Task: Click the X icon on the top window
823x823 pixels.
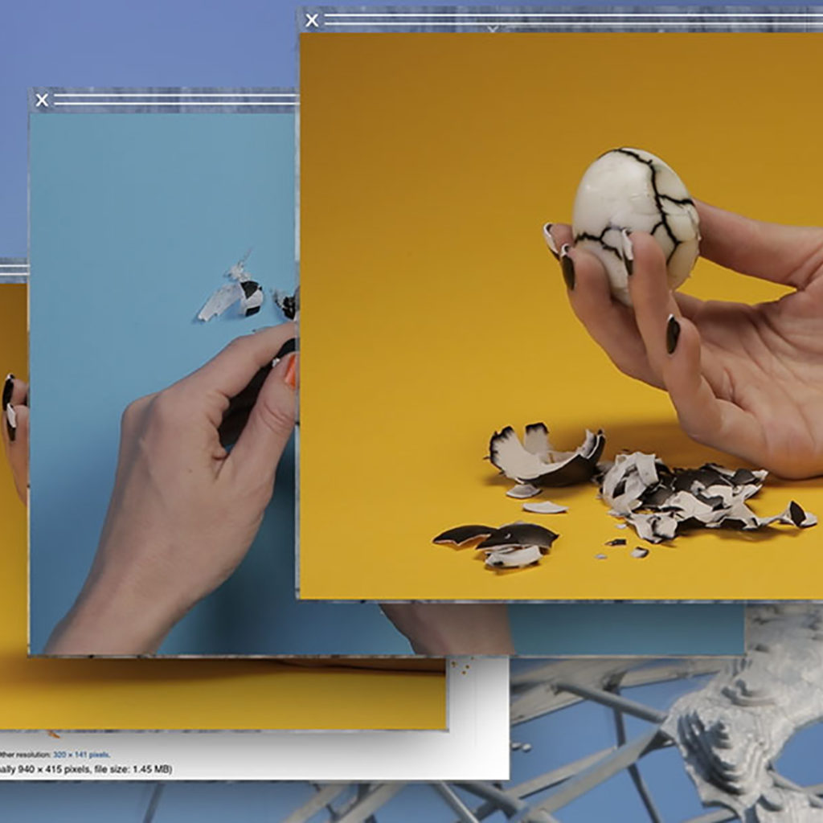Action: click(x=311, y=20)
